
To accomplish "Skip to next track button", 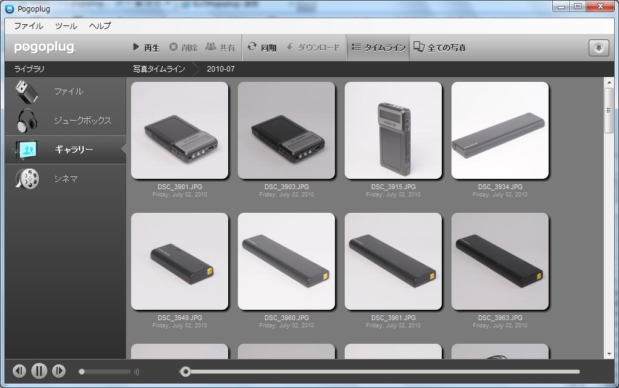I will [x=59, y=371].
